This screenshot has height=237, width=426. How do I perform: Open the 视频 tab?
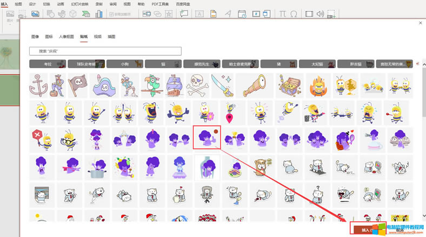pyautogui.click(x=98, y=37)
